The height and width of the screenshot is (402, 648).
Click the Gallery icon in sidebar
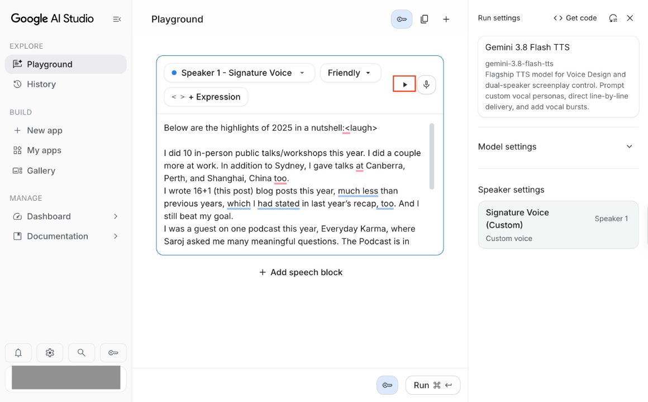click(x=17, y=171)
